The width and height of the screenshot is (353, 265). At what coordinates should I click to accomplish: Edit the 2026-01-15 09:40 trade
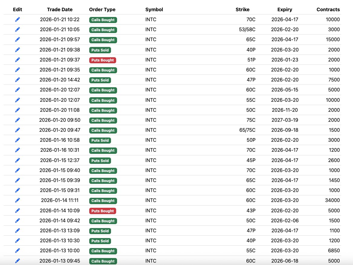17,170
